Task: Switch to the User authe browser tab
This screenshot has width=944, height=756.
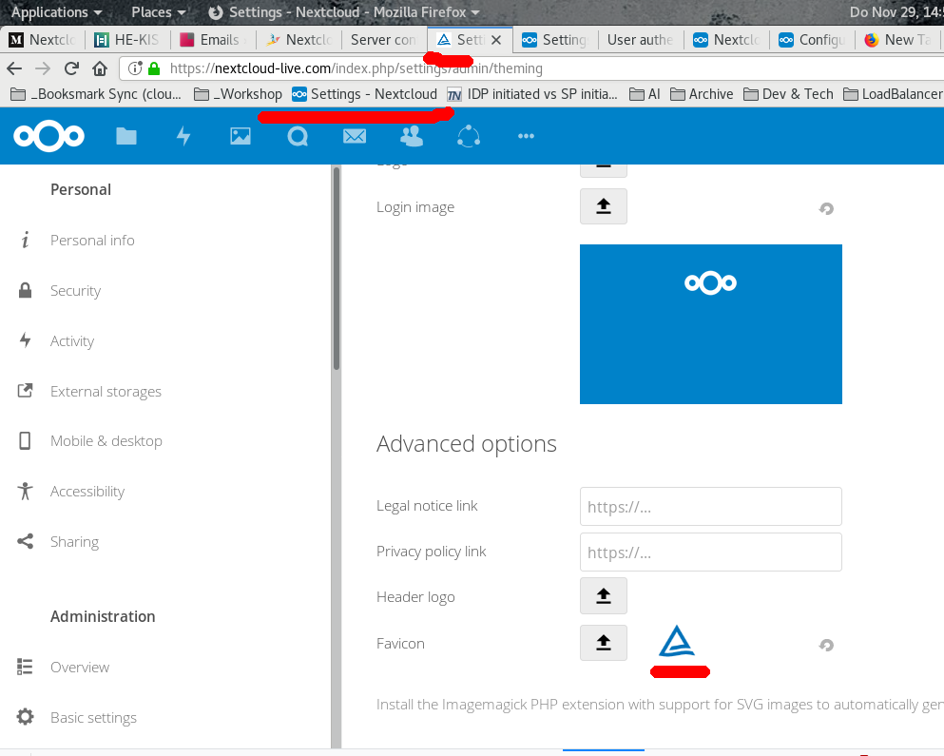Action: pos(641,40)
